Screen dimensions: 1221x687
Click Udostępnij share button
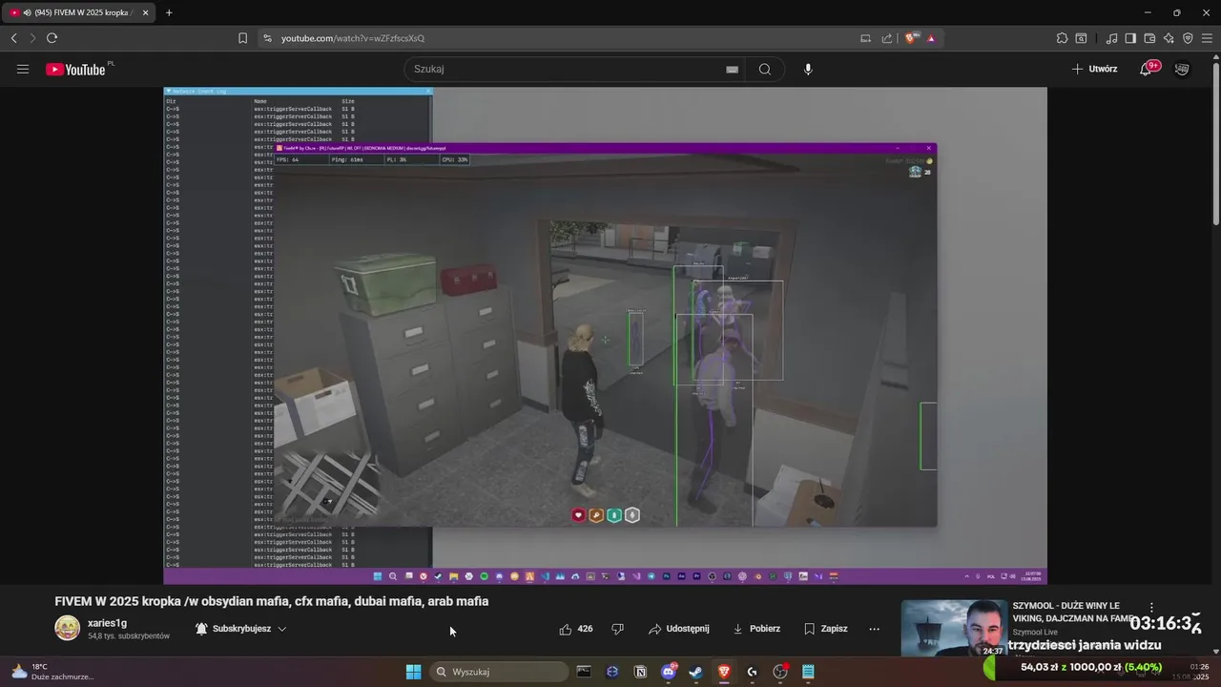tap(678, 629)
